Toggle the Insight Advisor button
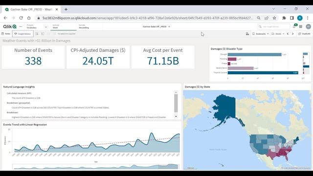The width and height of the screenshot is (313, 176). tap(23, 34)
